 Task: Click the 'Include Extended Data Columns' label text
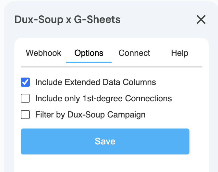click(x=95, y=82)
